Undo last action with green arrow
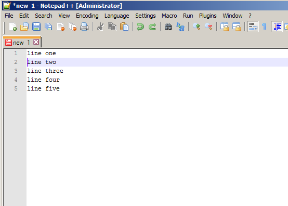 pyautogui.click(x=140, y=27)
